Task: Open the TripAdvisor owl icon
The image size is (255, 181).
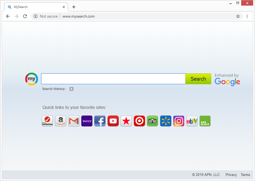Action: [x=152, y=121]
